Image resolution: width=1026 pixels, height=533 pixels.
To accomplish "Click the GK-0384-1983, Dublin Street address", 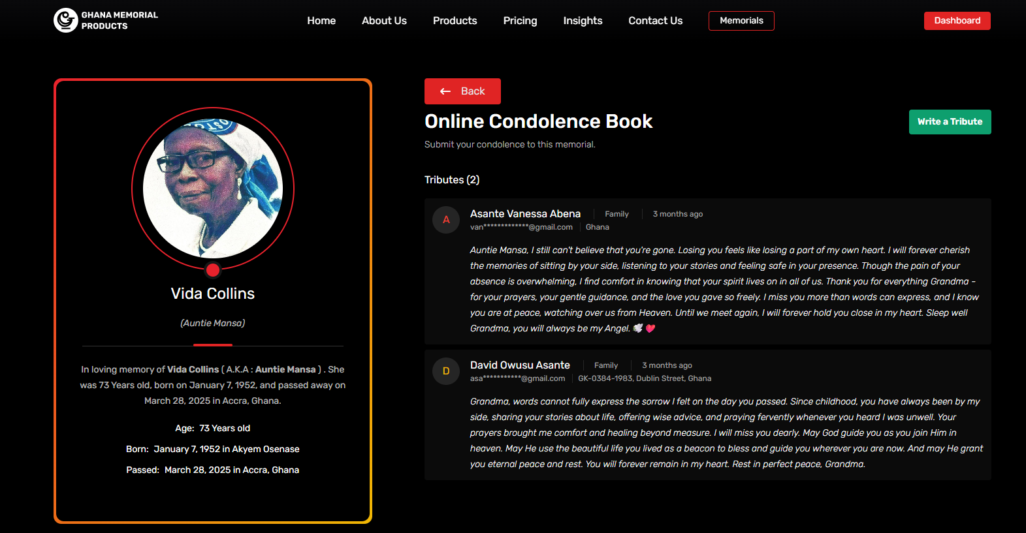I will 645,378.
